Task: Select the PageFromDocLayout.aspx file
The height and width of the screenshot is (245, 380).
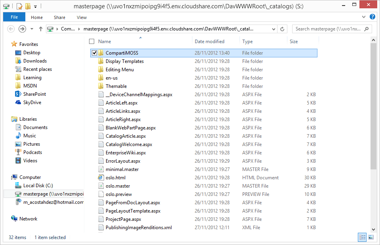Action: [133, 203]
